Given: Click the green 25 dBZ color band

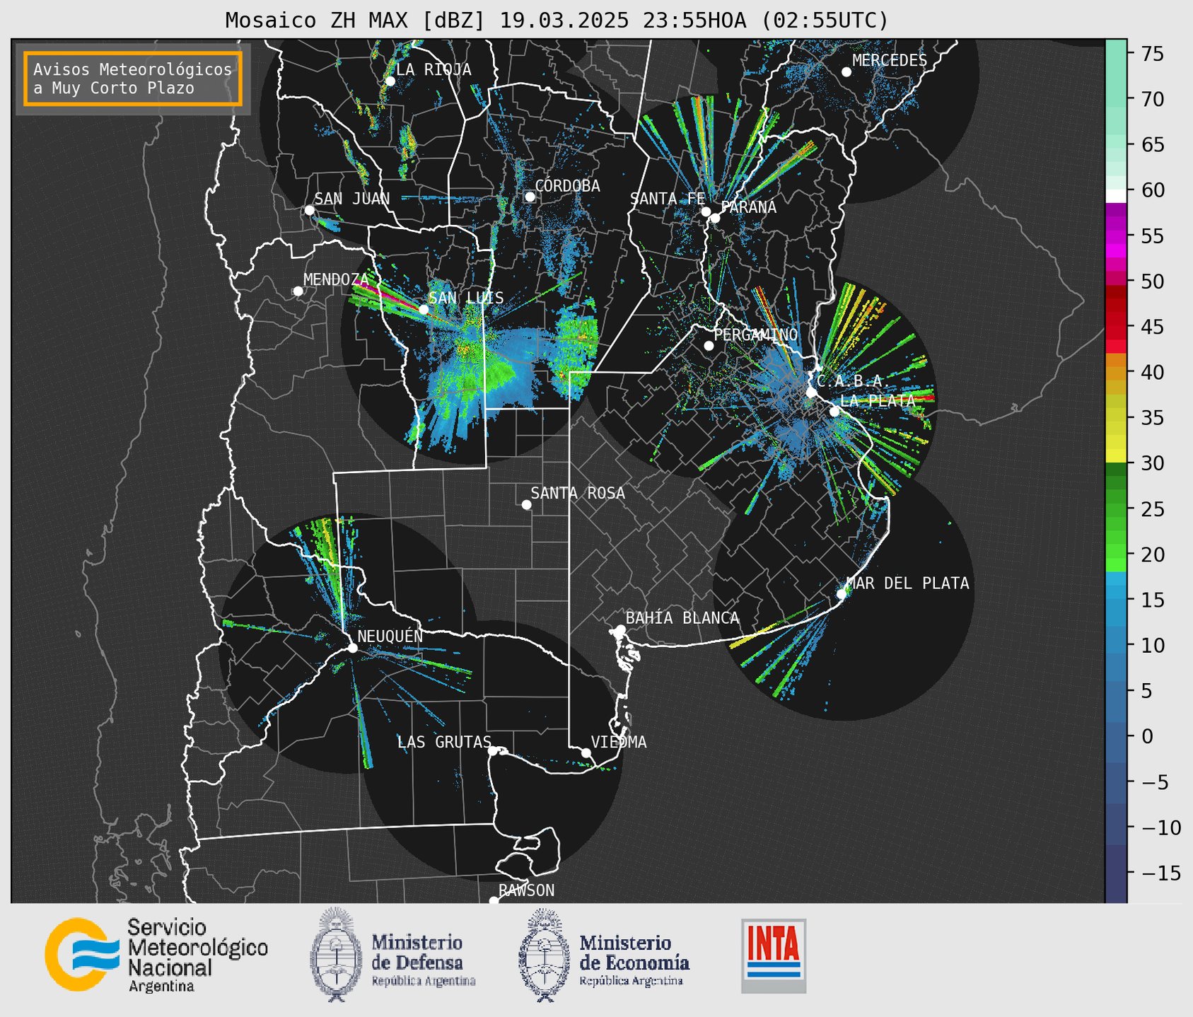Looking at the screenshot, I should click(x=1116, y=509).
